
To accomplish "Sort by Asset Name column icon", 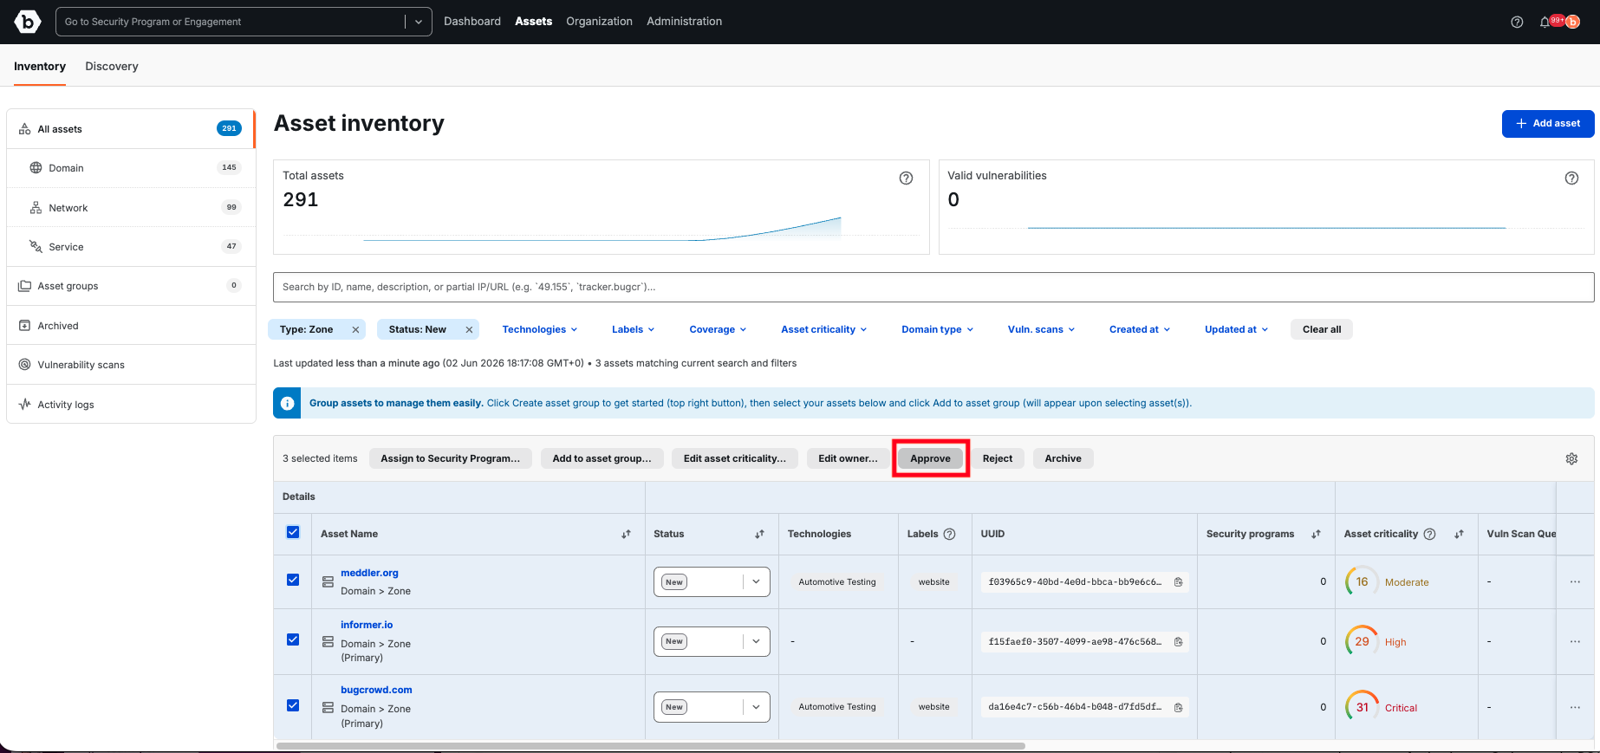I will [626, 534].
